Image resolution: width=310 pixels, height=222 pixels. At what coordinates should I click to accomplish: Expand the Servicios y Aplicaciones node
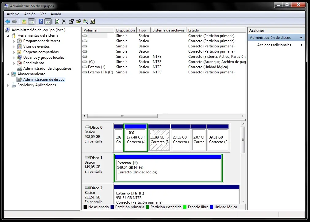pyautogui.click(x=8, y=85)
